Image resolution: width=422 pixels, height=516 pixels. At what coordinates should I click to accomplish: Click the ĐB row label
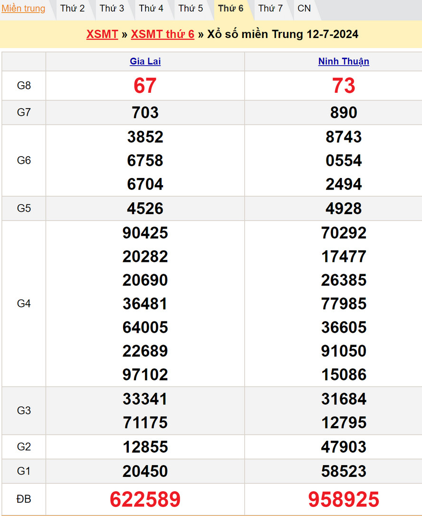[24, 499]
